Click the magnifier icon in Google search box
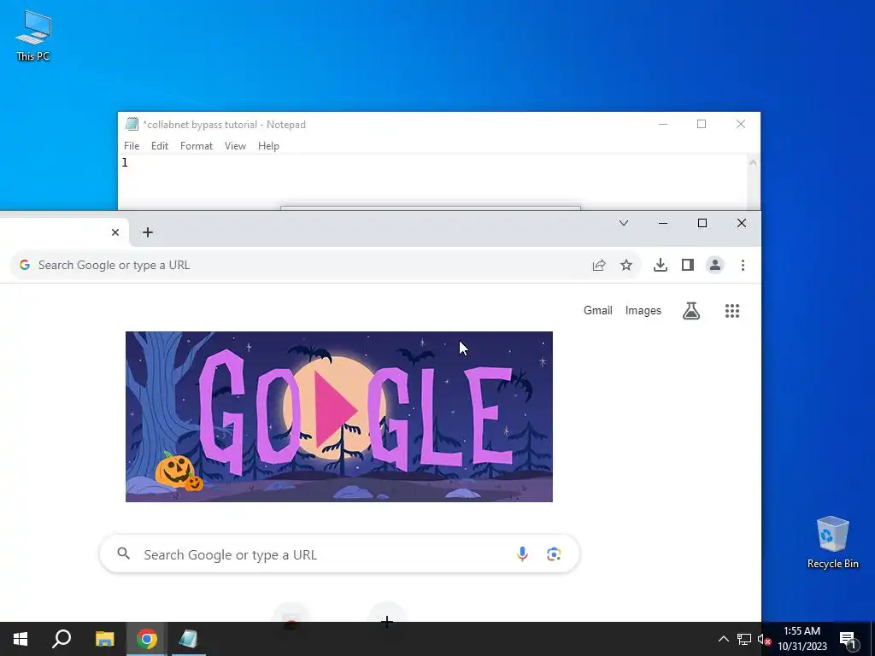The width and height of the screenshot is (875, 656). click(x=123, y=553)
